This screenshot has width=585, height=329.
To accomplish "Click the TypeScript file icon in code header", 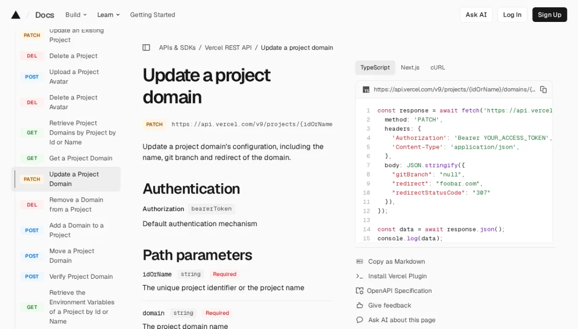I will (366, 90).
